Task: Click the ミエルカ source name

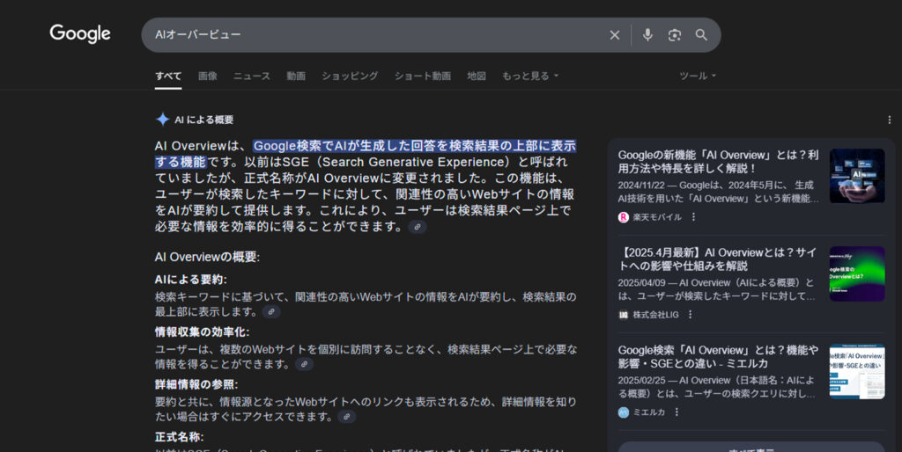Action: (649, 412)
